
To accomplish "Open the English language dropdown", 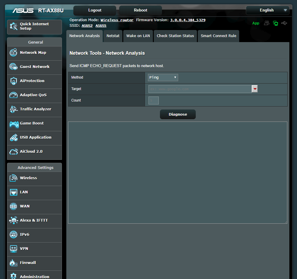I will 267,10.
